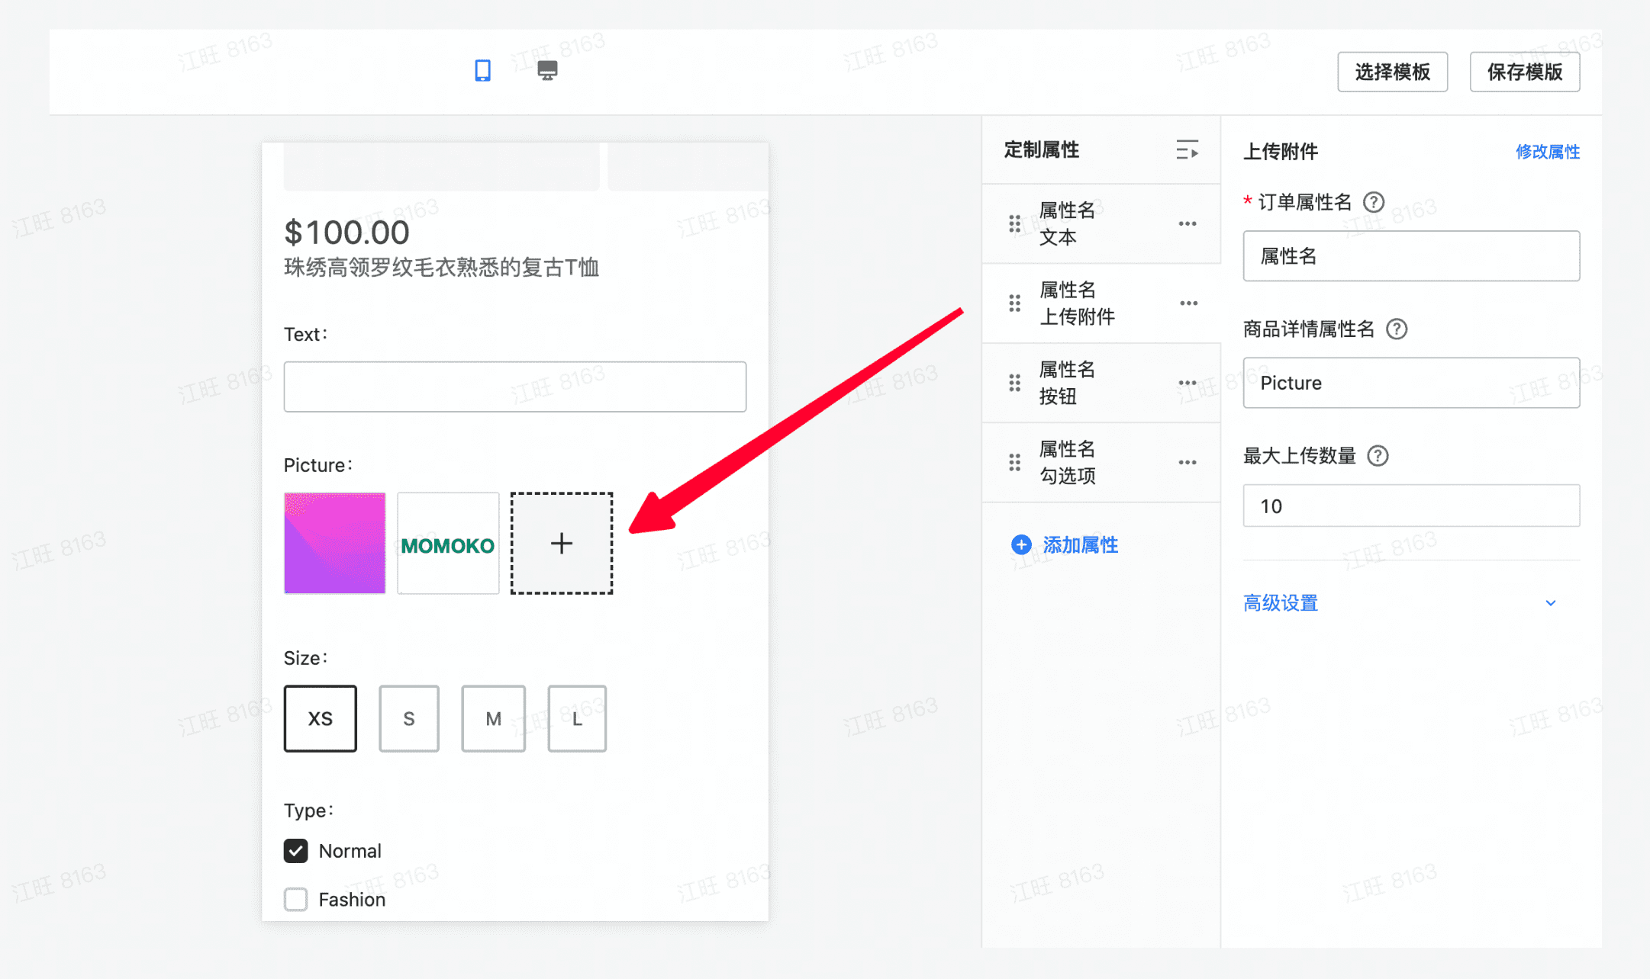1650x979 pixels.
Task: Select size L
Action: pyautogui.click(x=577, y=718)
